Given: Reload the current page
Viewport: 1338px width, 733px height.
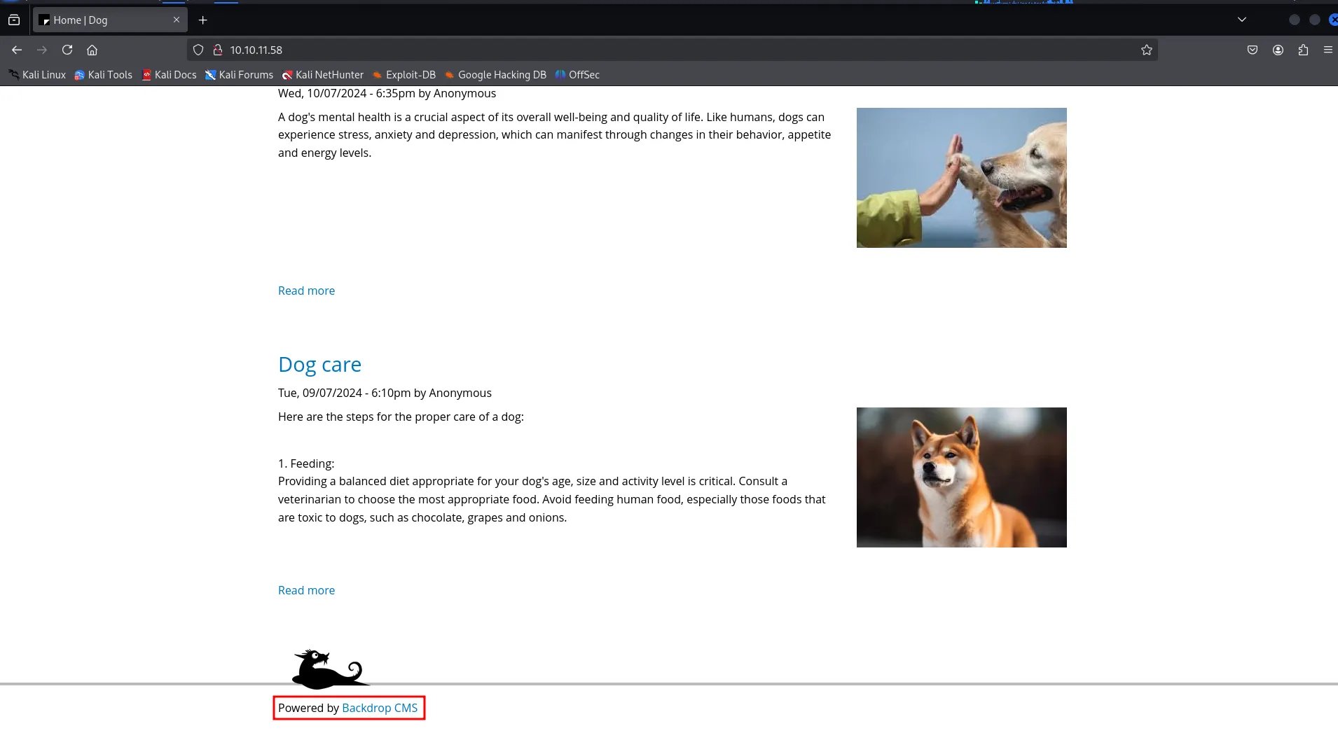Looking at the screenshot, I should point(67,50).
